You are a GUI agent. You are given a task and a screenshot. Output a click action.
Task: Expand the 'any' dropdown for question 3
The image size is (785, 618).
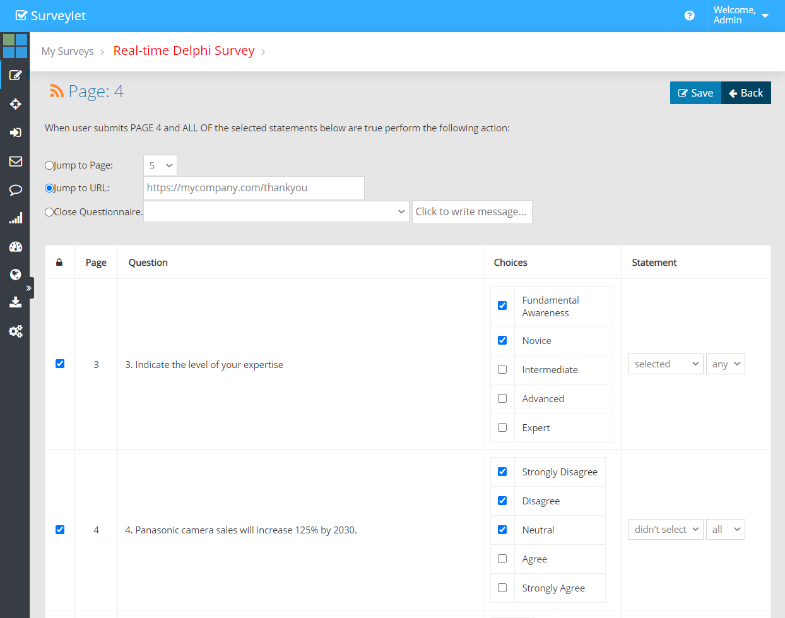[x=725, y=364]
